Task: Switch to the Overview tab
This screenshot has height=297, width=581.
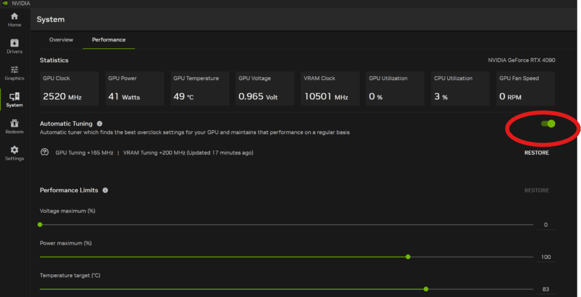Action: [x=61, y=40]
